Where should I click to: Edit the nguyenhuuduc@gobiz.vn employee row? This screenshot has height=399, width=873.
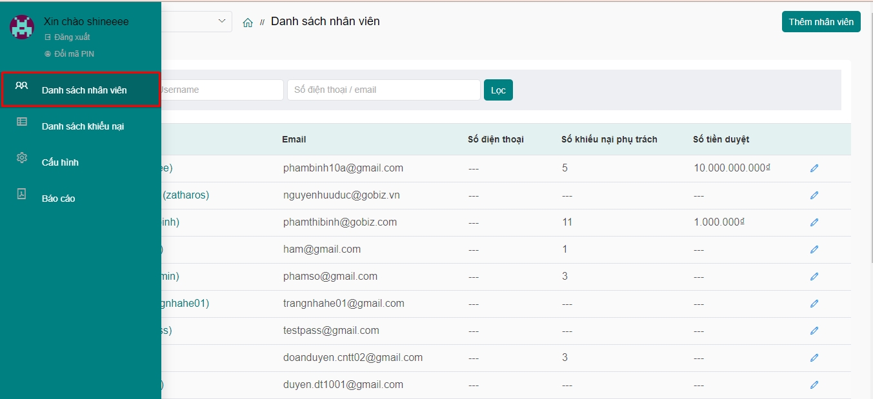point(814,195)
